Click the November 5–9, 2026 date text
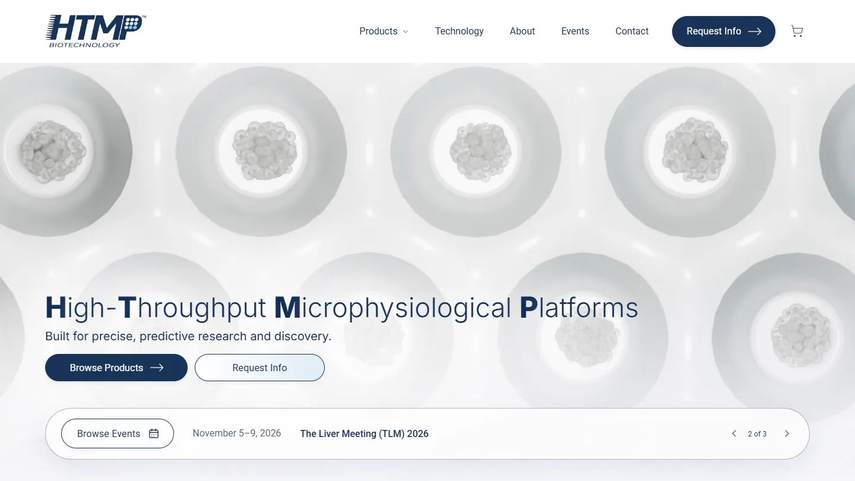855x481 pixels. tap(237, 433)
